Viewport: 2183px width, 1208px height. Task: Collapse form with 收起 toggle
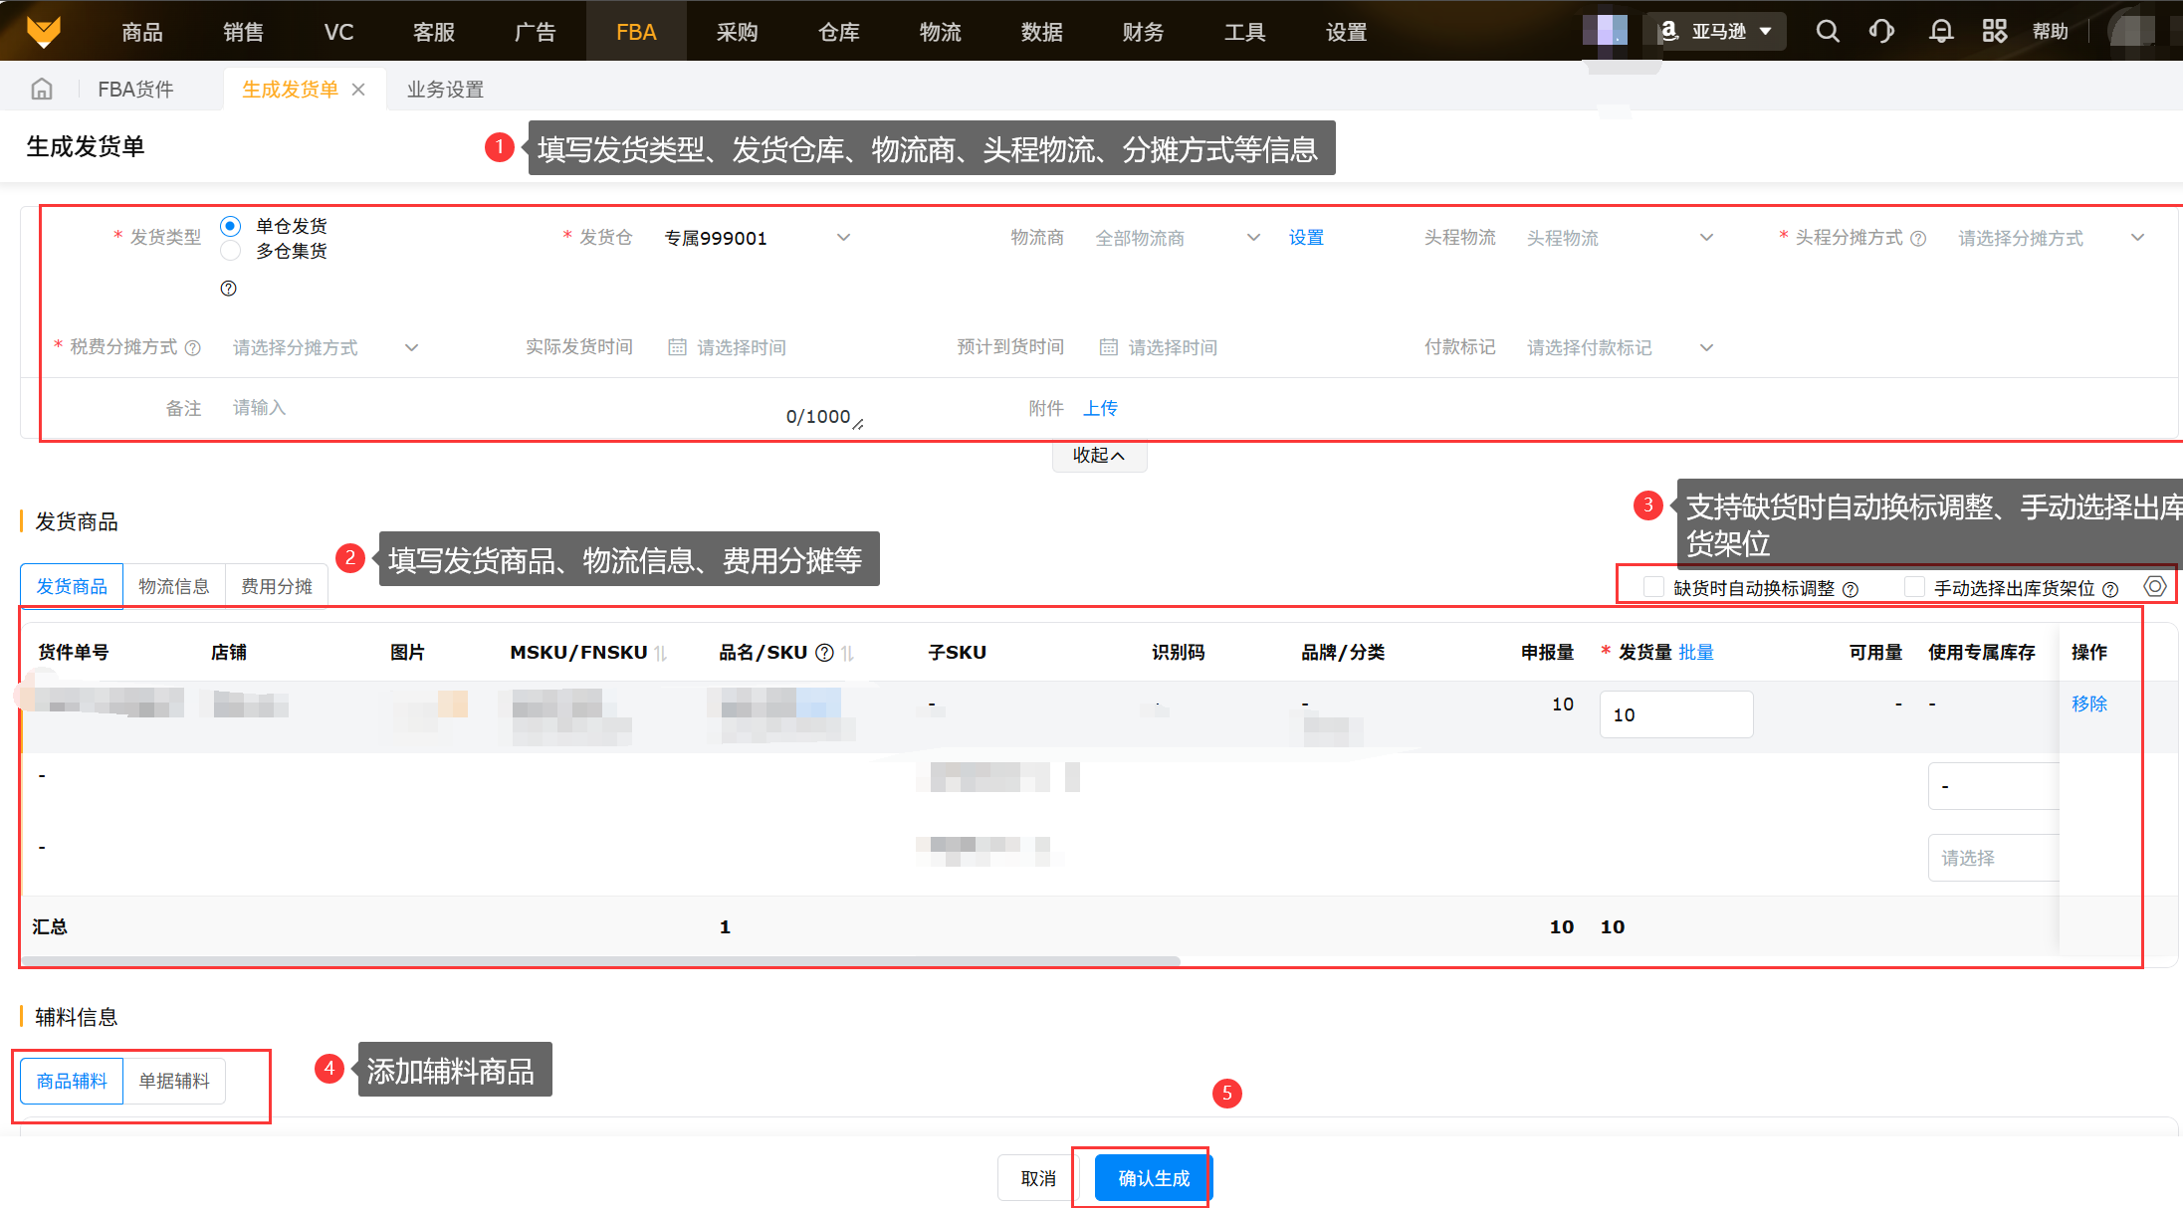[1099, 456]
